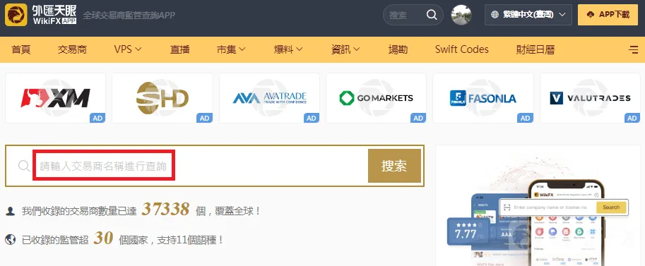Expand the 爆料 menu dropdown
The height and width of the screenshot is (266, 645).
pyautogui.click(x=288, y=50)
